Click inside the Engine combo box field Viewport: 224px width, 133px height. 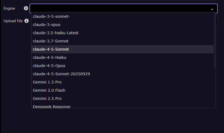coord(120,8)
